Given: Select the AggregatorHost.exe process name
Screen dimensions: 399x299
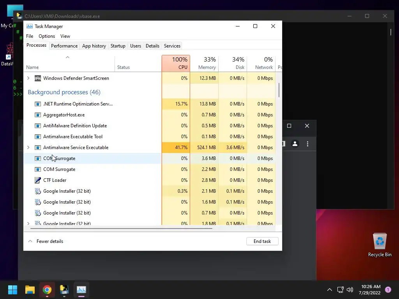Looking at the screenshot, I should click(64, 115).
